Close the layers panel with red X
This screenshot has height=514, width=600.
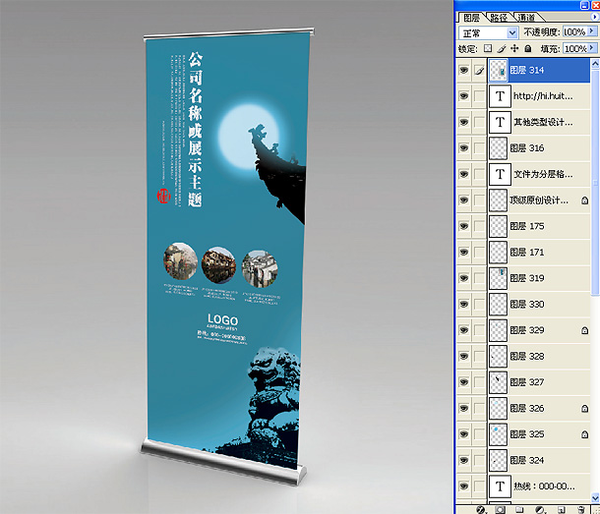(595, 5)
